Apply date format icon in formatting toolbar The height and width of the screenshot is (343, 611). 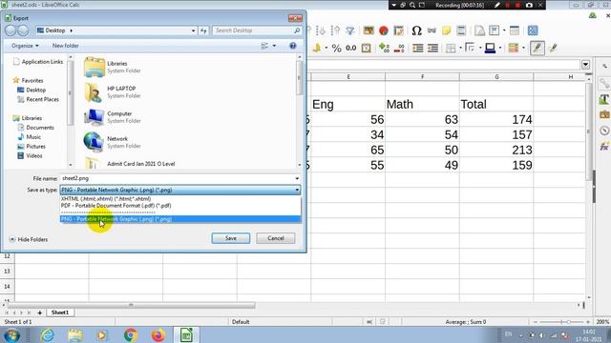366,48
